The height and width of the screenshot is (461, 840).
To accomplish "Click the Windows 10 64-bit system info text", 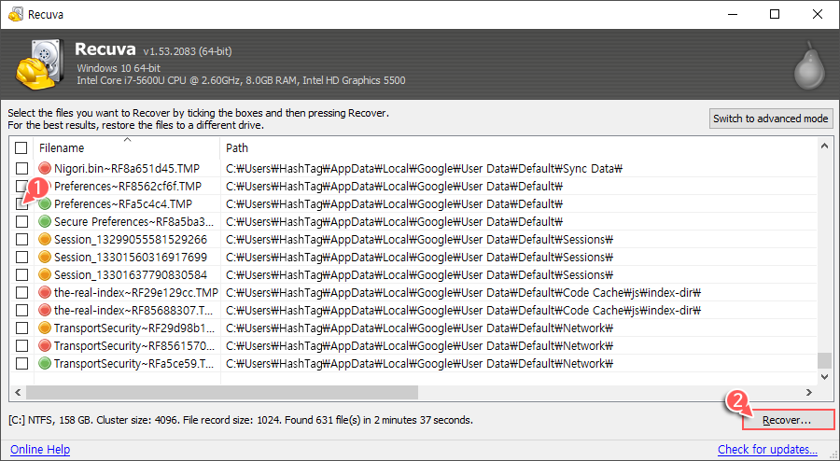I will tap(119, 68).
